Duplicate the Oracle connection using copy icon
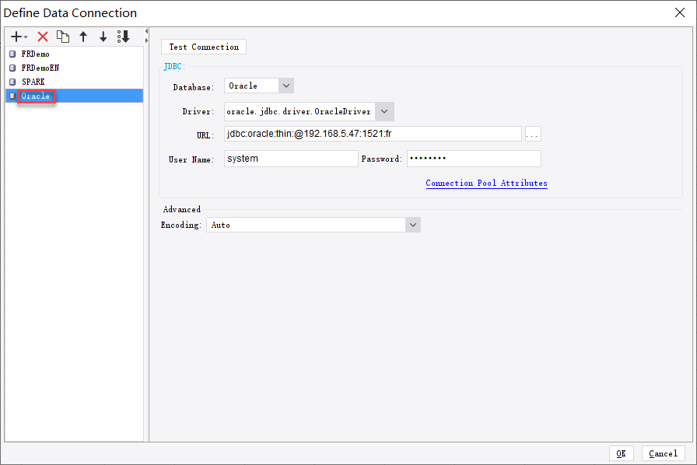The height and width of the screenshot is (465, 697). click(62, 36)
